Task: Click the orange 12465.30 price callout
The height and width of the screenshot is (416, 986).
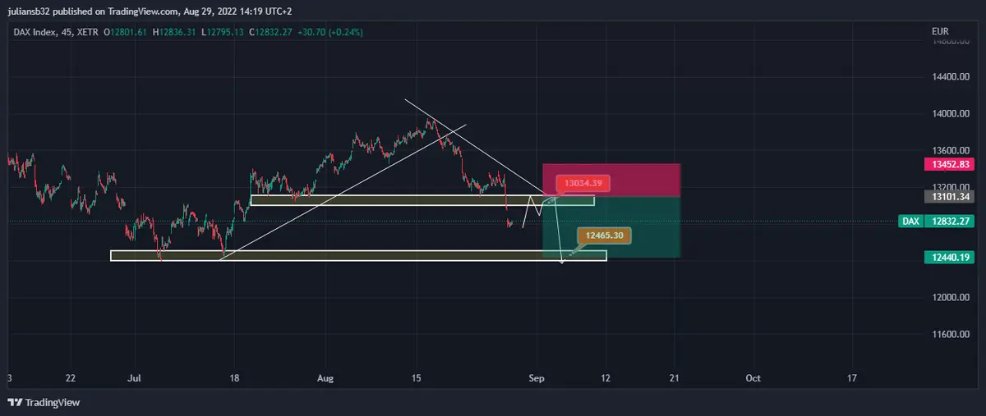Action: (604, 235)
